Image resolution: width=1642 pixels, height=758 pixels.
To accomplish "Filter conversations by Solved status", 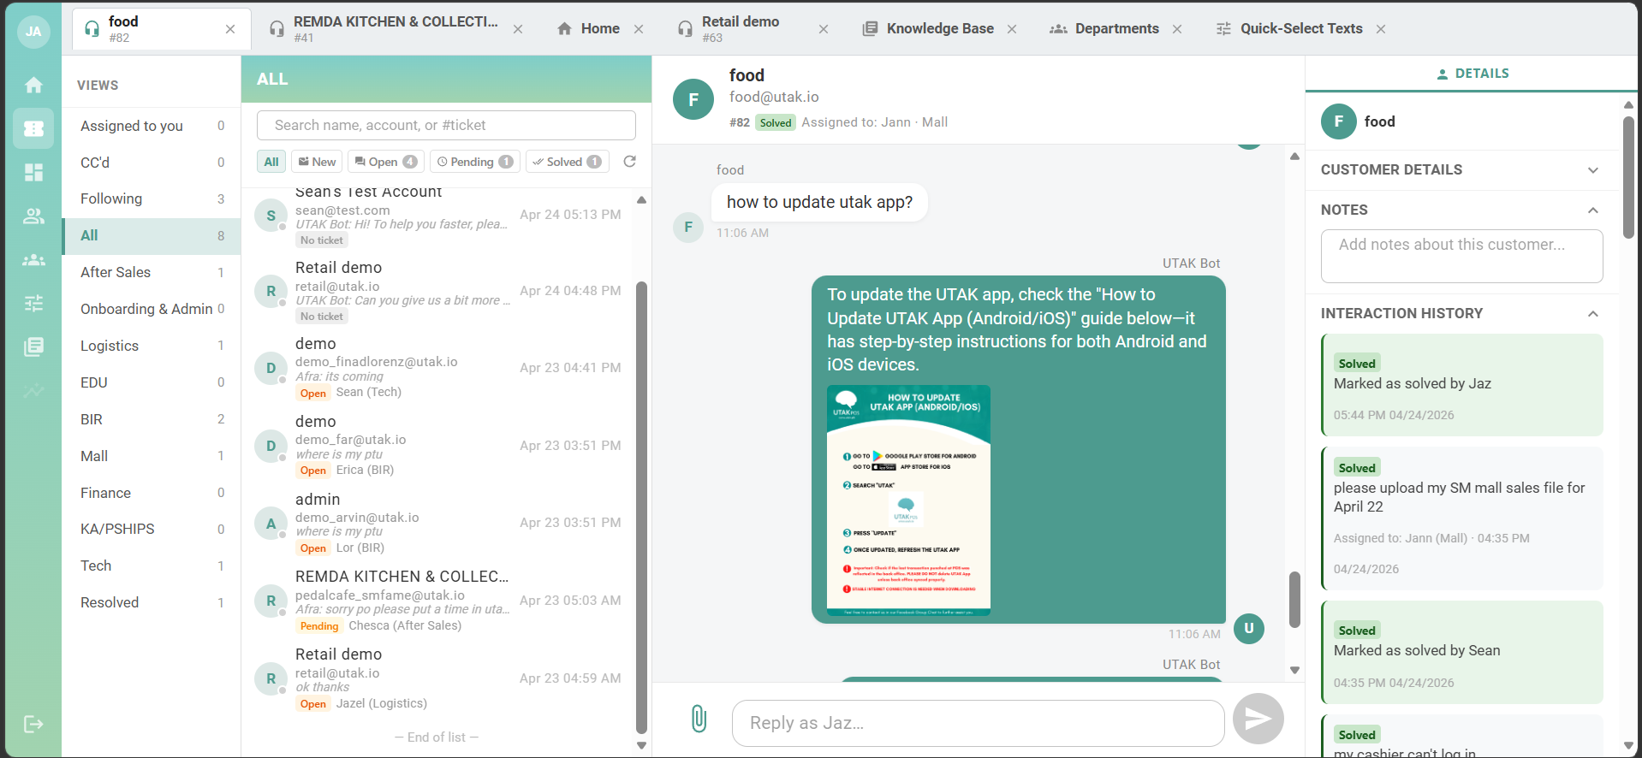I will pos(567,162).
